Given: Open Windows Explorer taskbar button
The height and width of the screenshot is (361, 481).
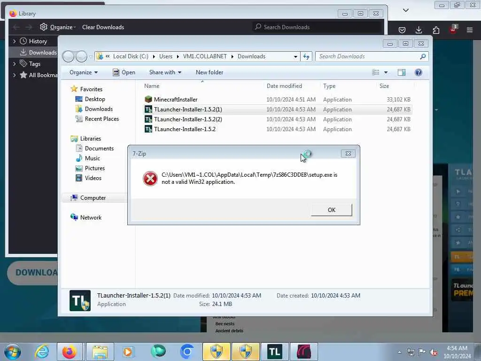Looking at the screenshot, I should click(x=100, y=352).
